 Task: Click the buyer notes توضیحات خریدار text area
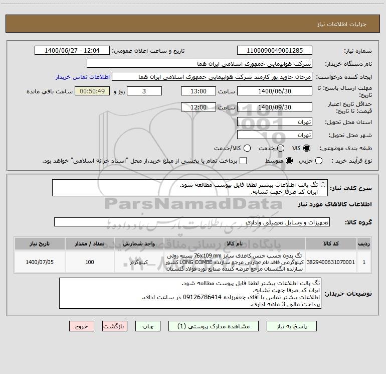(x=190, y=293)
